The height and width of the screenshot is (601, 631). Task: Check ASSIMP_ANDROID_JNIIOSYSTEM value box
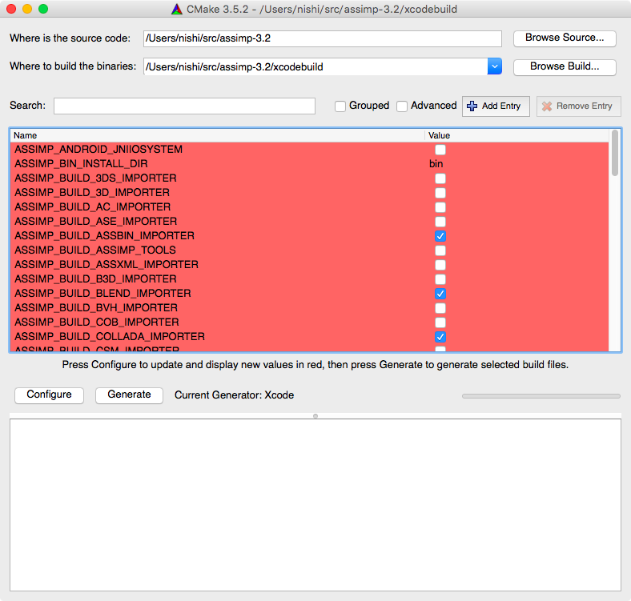pos(440,150)
